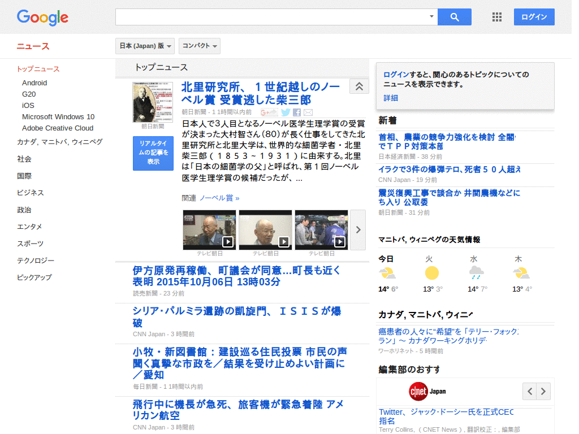Screen dimensions: 579x434
Task: Click the Google logo
Action: 42,18
